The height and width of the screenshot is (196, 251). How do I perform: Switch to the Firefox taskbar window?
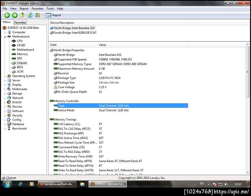coord(57,184)
